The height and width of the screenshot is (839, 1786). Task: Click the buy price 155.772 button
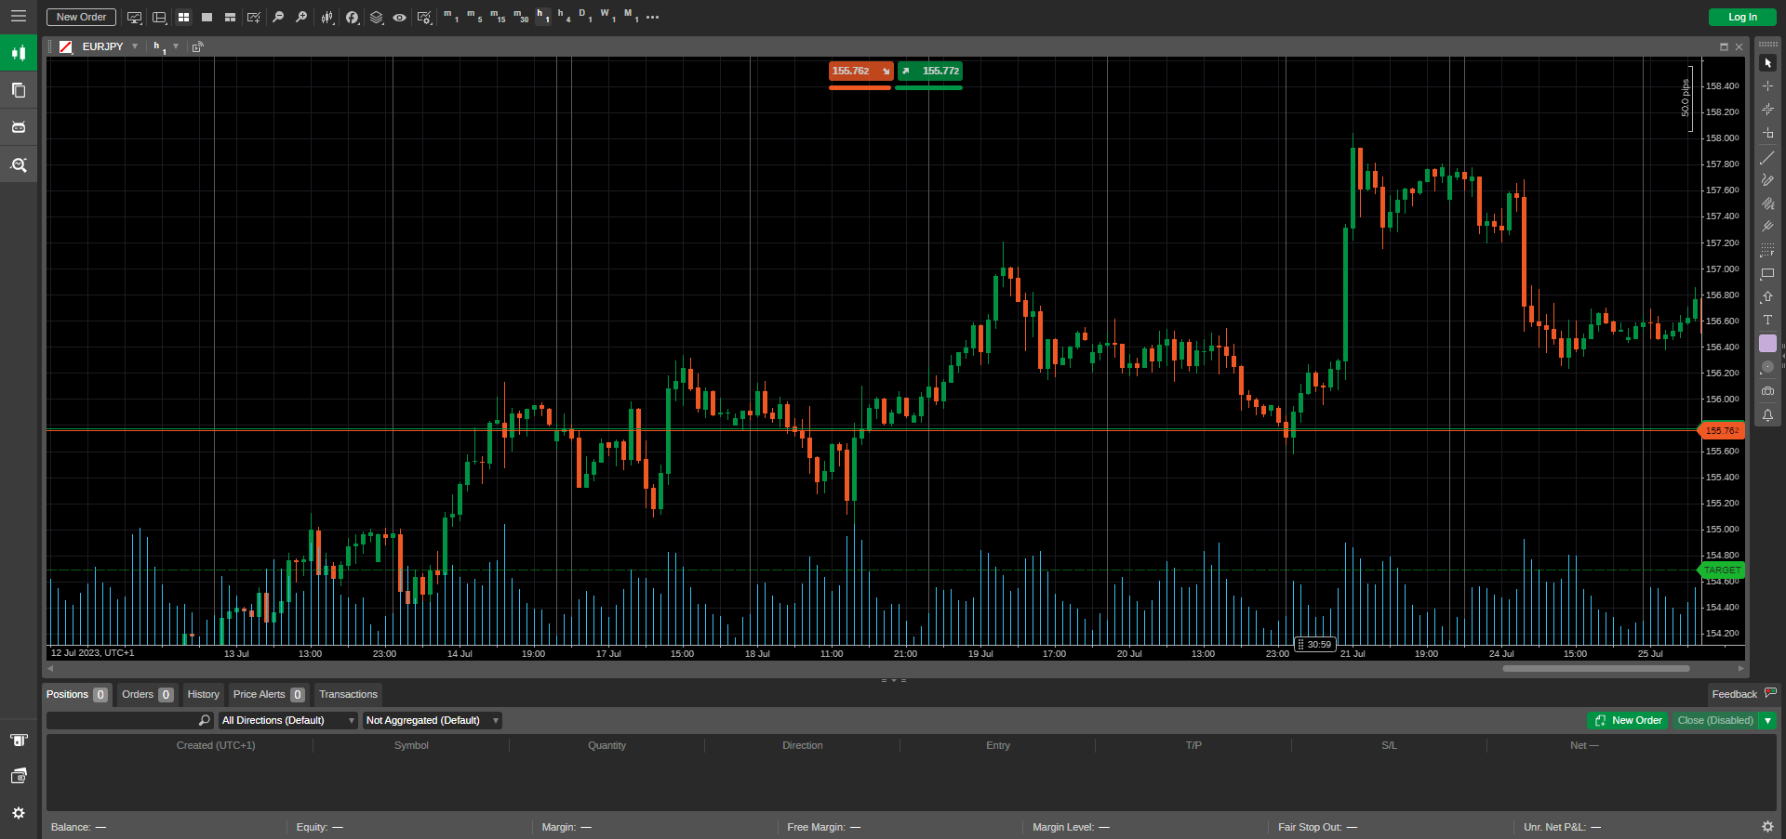(929, 72)
